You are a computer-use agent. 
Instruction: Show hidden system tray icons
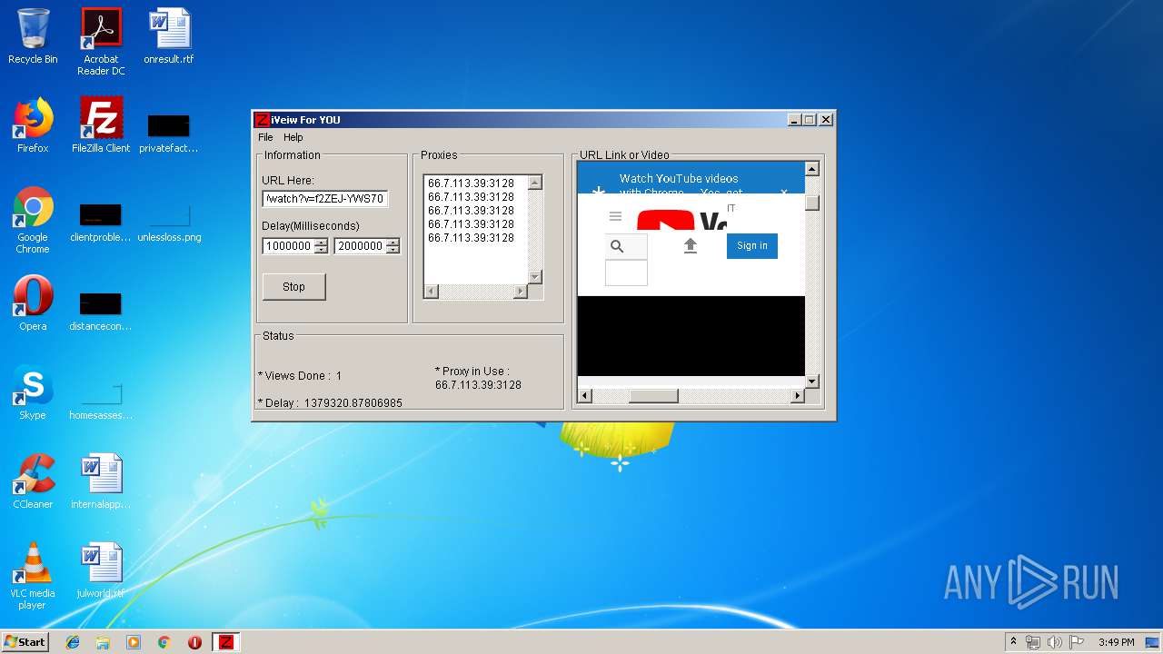[1013, 642]
